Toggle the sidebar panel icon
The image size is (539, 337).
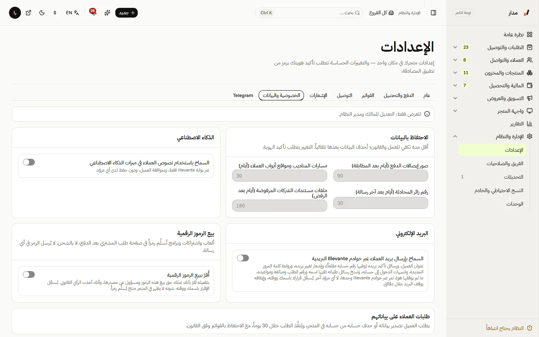click(x=433, y=13)
